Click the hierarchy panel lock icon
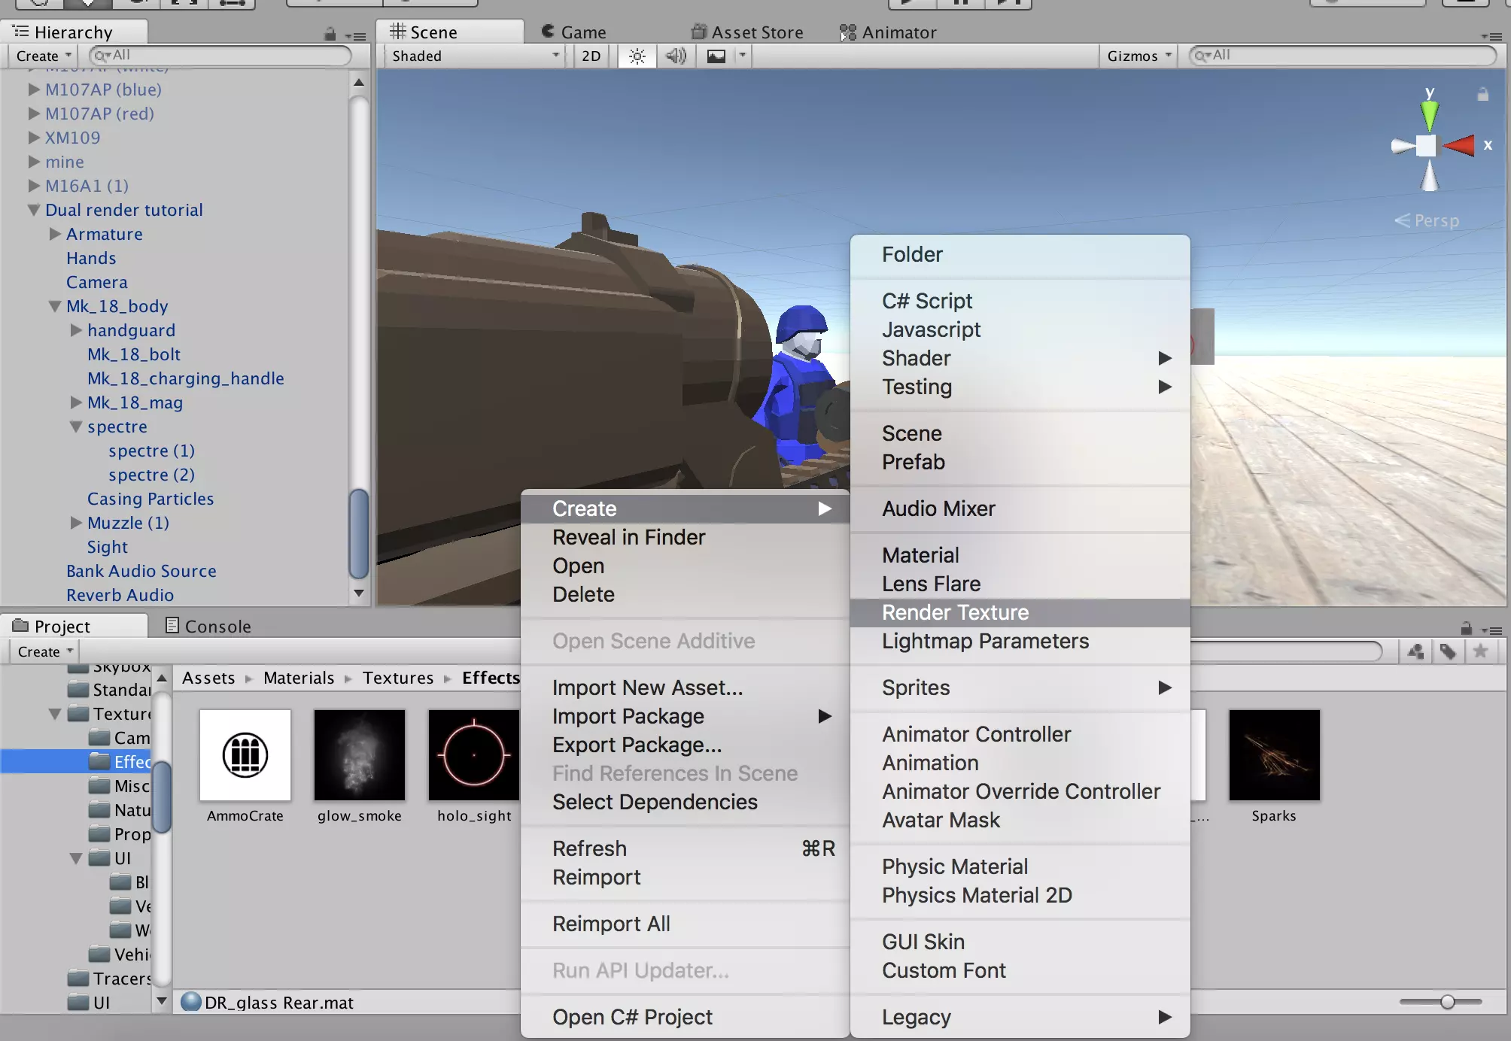The image size is (1511, 1041). point(330,34)
